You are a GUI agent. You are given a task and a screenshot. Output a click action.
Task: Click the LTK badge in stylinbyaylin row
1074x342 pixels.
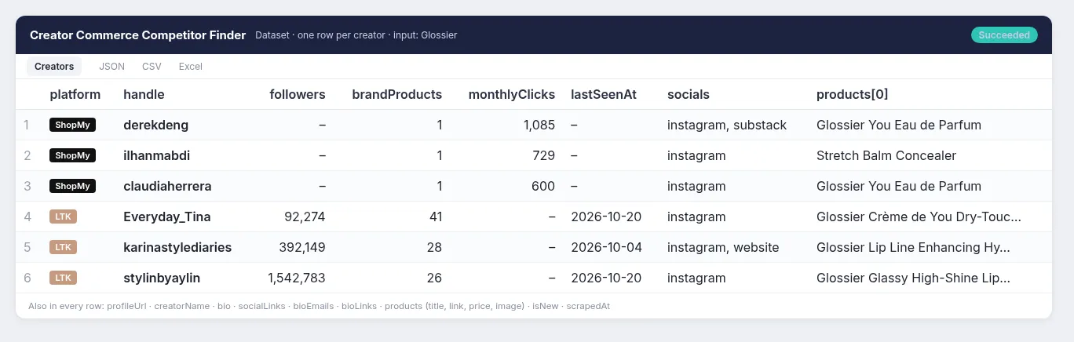coord(63,278)
